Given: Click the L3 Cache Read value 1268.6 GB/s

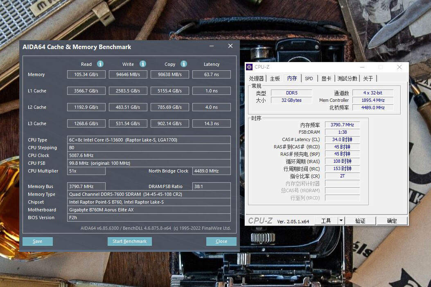Looking at the screenshot, I should pos(86,123).
